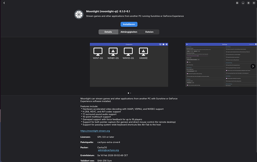Viewport: 257px width, 162px height.
Task: Click the help question mark icon in screenshot
Action: [x=164, y=44]
